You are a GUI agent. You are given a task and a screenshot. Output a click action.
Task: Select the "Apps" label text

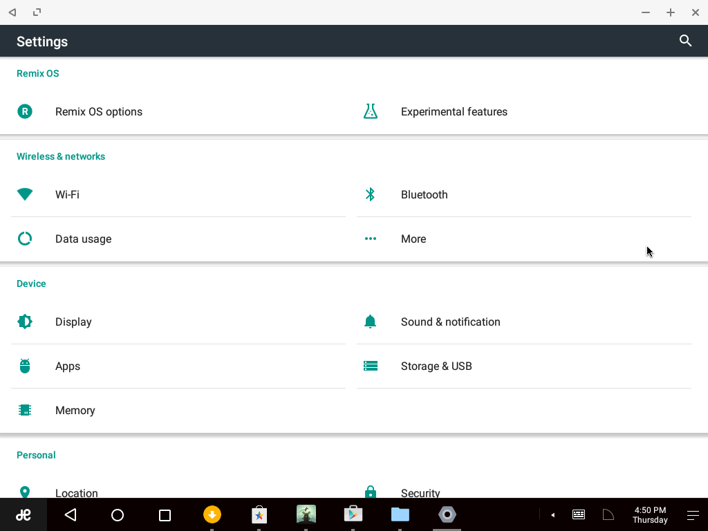pos(67,366)
